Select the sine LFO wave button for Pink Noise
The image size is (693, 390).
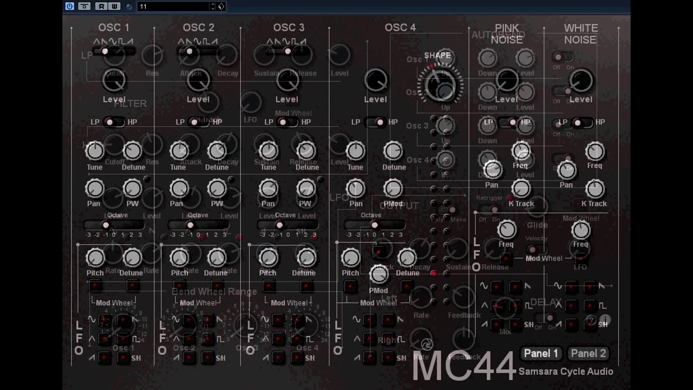pos(496,287)
